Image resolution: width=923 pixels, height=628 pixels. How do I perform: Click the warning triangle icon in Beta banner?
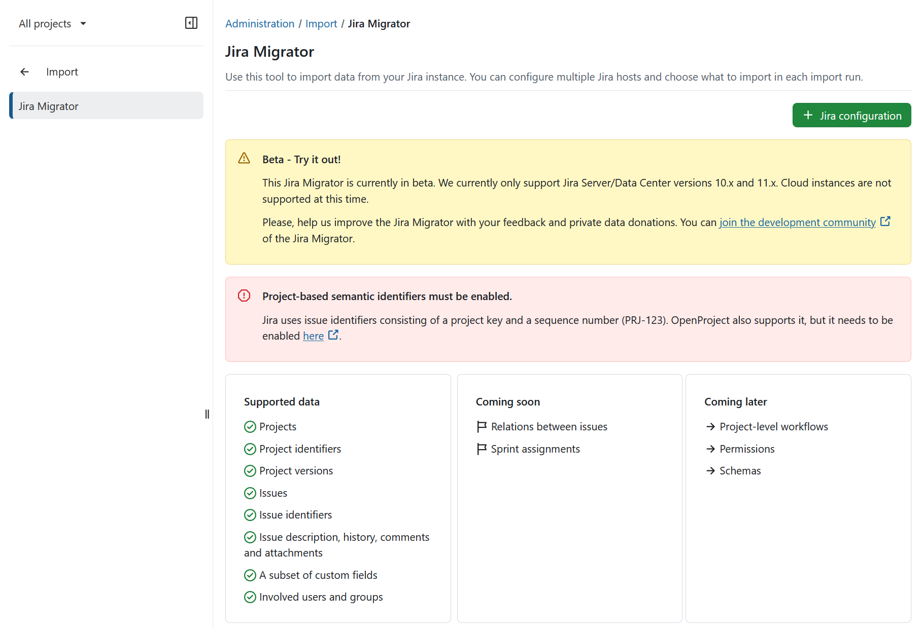coord(244,159)
